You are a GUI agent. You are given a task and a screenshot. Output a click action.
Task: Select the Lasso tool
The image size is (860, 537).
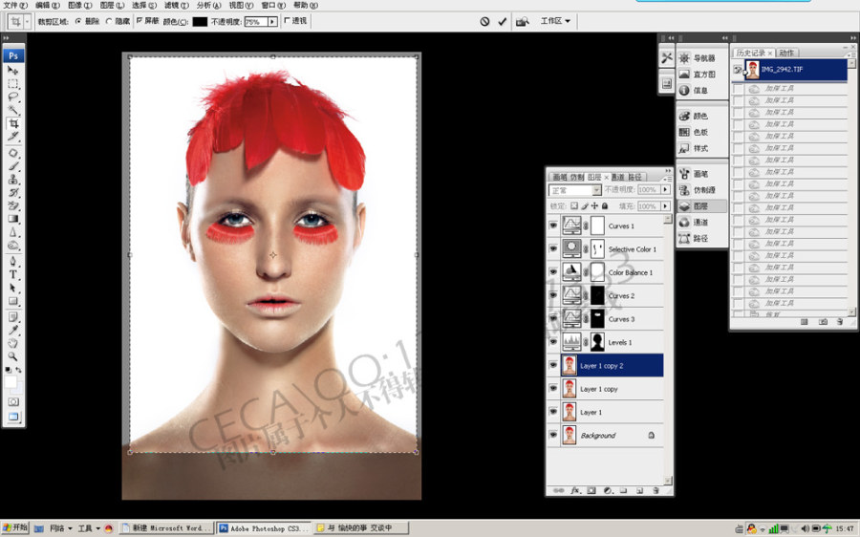click(13, 97)
